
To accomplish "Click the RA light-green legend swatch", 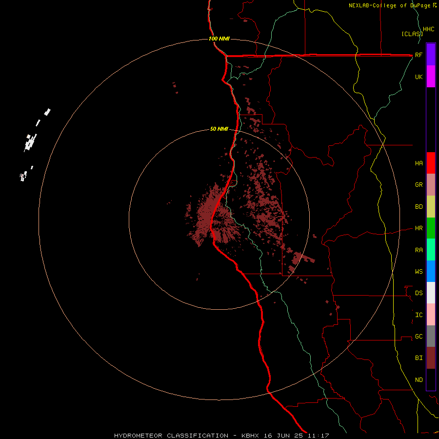I will click(431, 250).
